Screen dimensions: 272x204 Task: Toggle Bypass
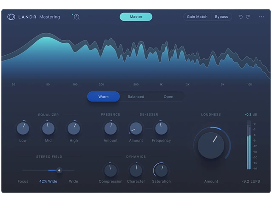(221, 17)
